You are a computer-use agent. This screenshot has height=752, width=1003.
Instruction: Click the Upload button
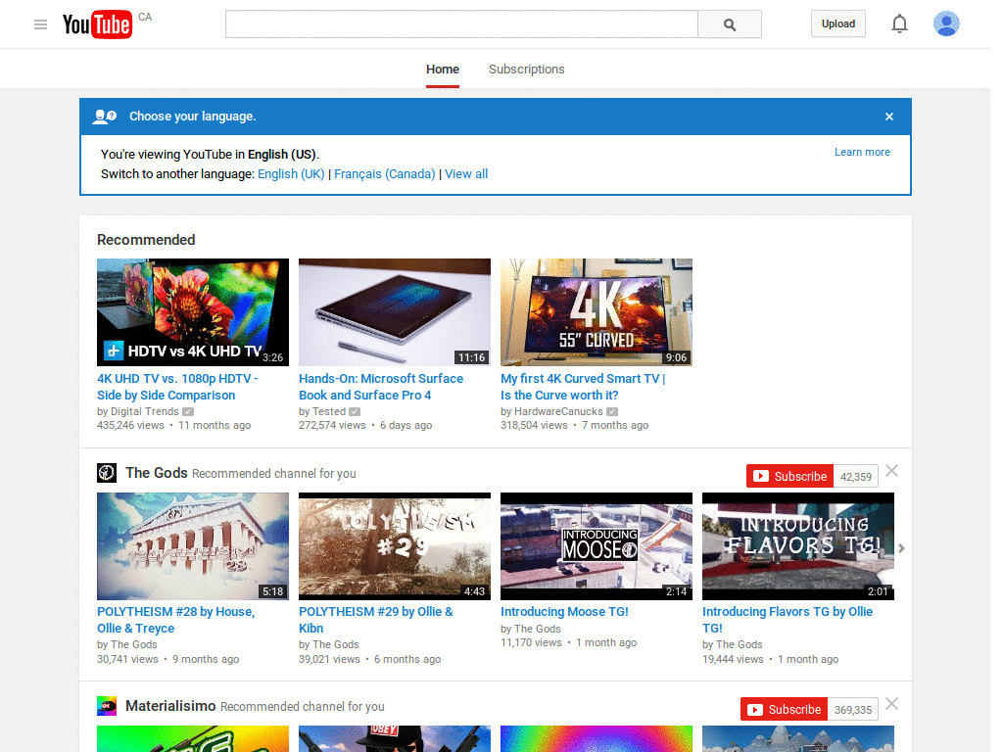tap(838, 23)
